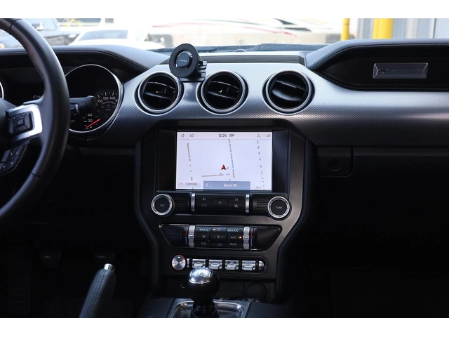449x337 pixels.
Task: Touch the center round air vent
Action: coord(223,92)
